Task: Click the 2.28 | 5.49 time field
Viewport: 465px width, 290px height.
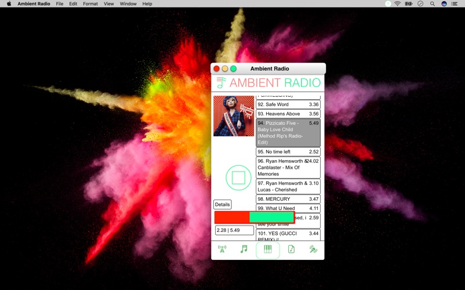Action: pyautogui.click(x=234, y=230)
